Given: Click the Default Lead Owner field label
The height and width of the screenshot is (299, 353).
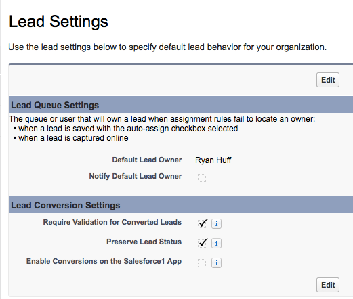Looking at the screenshot, I should [147, 160].
